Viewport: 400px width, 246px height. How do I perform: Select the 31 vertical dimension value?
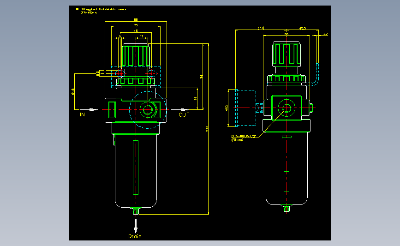pos(196,98)
